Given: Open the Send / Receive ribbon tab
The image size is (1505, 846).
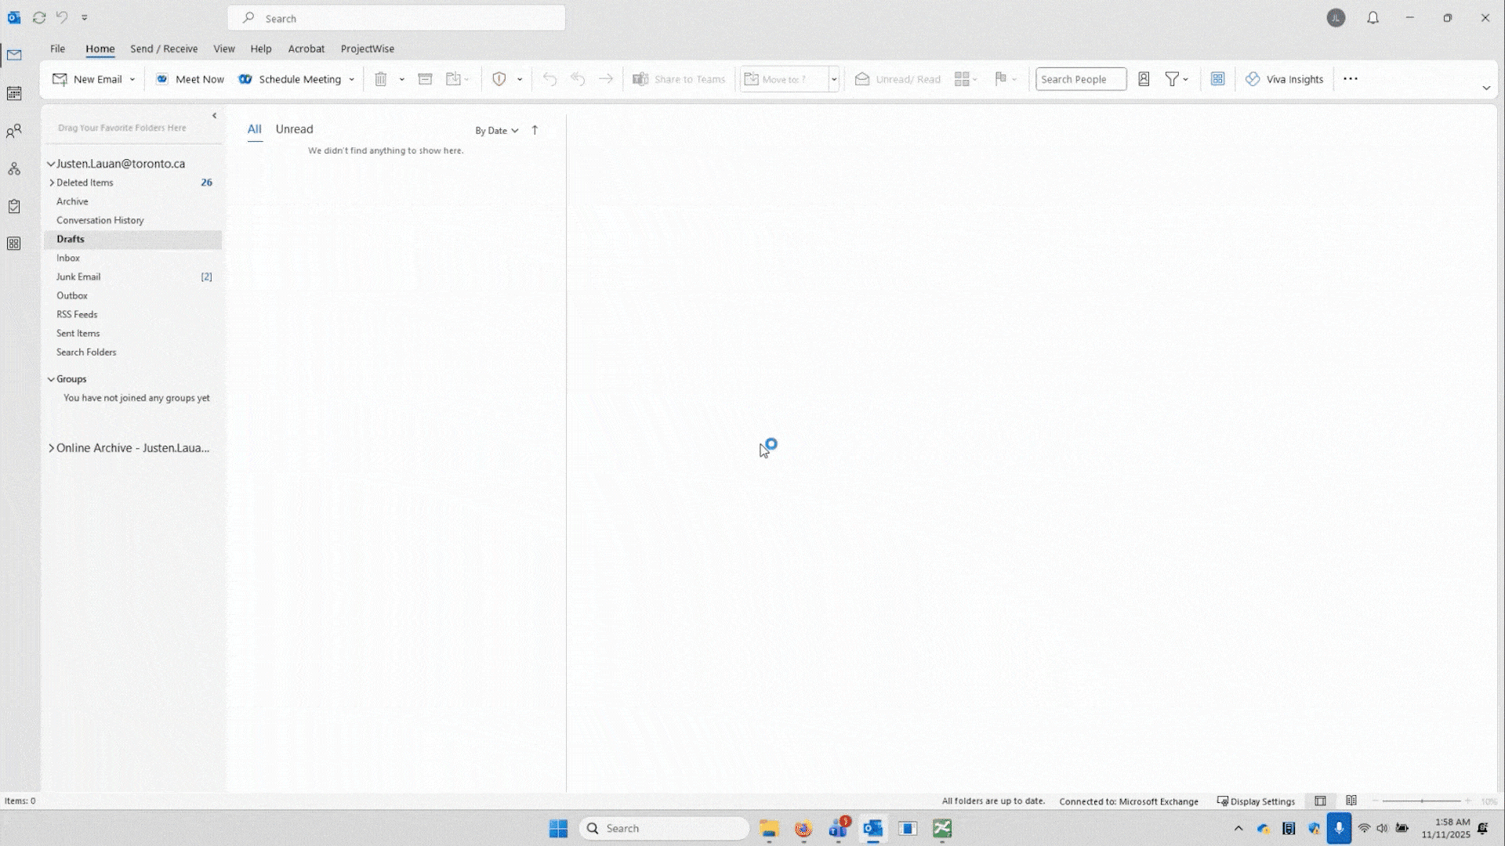Looking at the screenshot, I should (x=164, y=49).
